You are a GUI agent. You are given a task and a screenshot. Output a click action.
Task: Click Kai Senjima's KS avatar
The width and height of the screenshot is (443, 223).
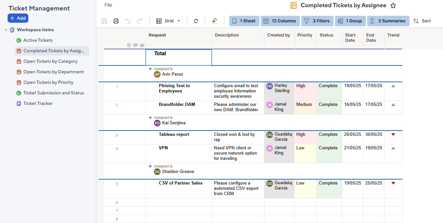157,123
